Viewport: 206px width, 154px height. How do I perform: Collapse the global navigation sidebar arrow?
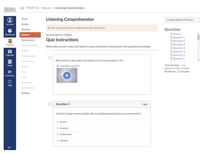click(x=10, y=148)
